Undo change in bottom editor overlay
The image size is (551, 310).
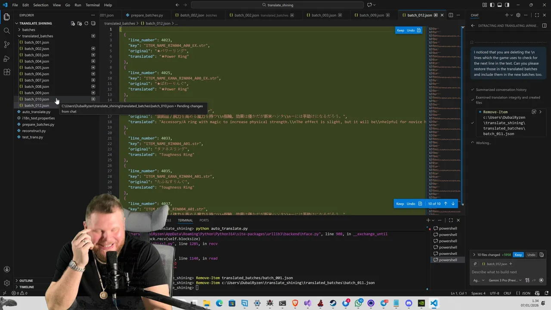pos(411,204)
